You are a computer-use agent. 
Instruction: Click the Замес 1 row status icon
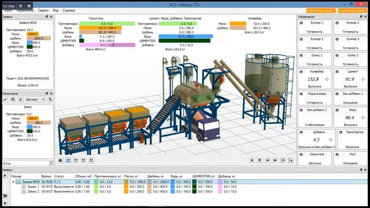point(24,187)
